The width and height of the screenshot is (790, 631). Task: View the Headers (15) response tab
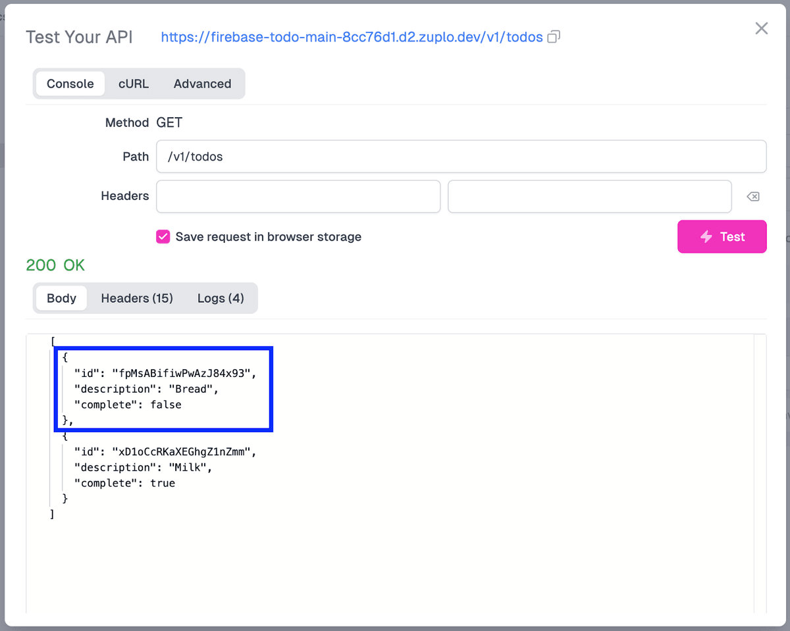[137, 298]
